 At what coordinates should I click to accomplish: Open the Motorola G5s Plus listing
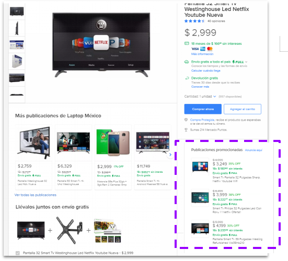click(113, 157)
